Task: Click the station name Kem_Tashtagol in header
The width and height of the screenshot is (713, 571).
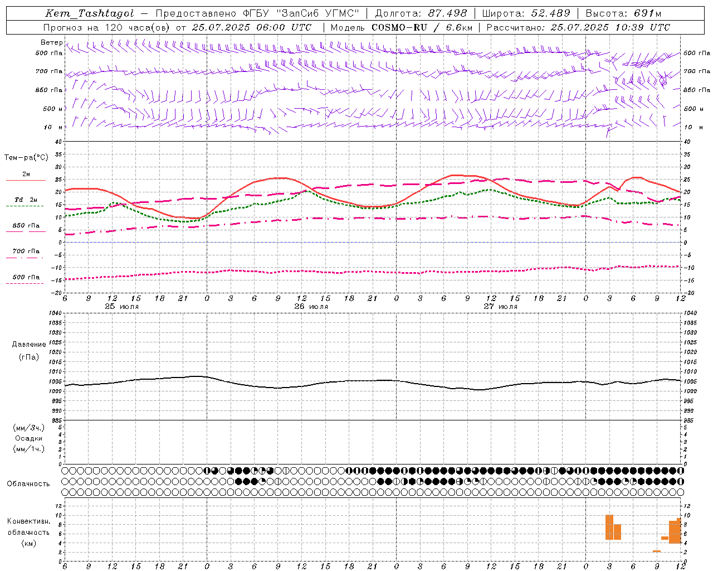Action: [x=90, y=13]
